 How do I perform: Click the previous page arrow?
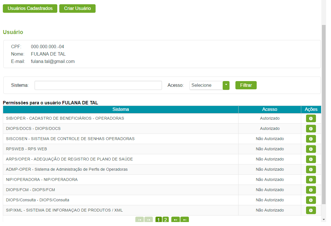(x=149, y=219)
